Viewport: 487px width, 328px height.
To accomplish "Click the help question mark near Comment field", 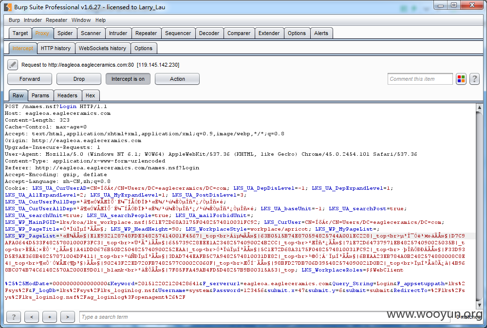I will pos(474,79).
